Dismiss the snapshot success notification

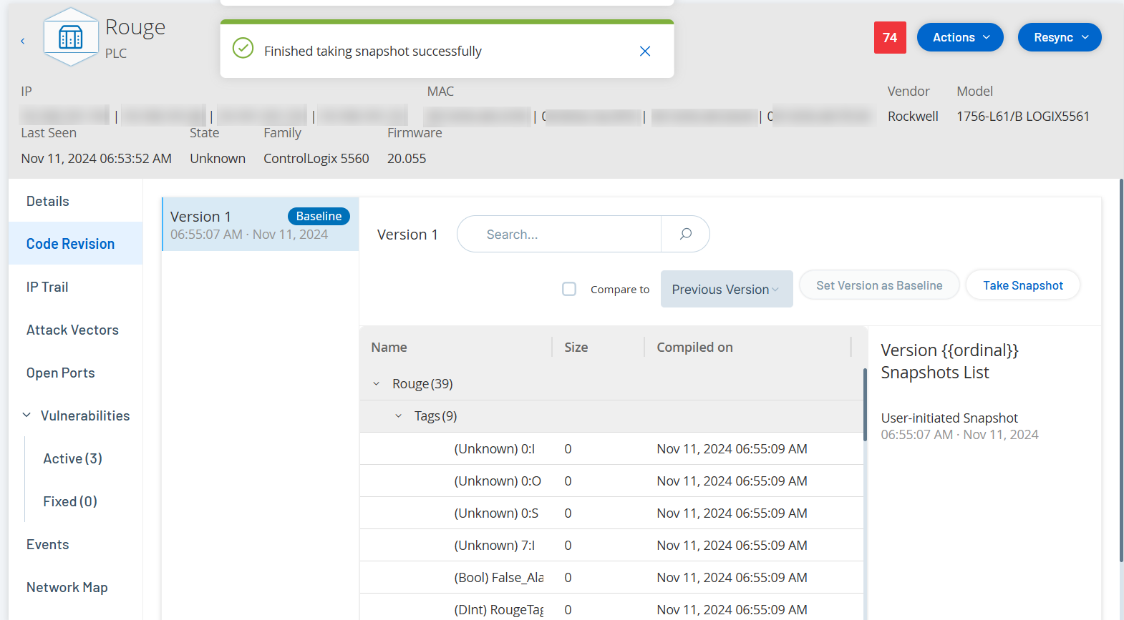(x=644, y=51)
